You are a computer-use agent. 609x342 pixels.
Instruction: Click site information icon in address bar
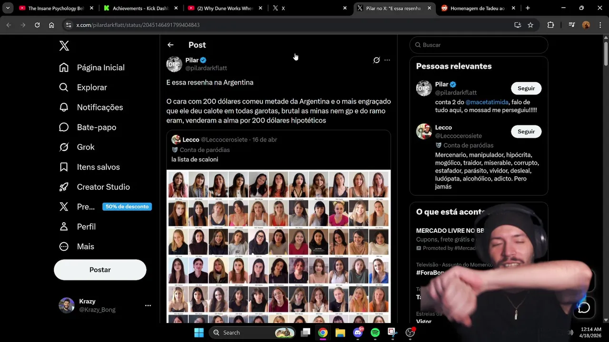tap(69, 25)
